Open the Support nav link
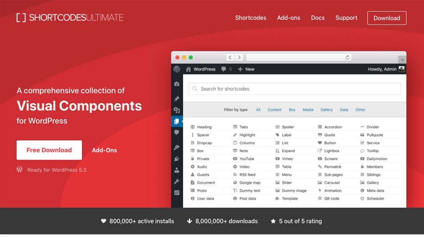 [x=346, y=18]
